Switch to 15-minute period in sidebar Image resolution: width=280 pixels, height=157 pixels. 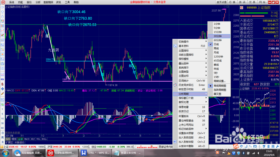pos(2,118)
